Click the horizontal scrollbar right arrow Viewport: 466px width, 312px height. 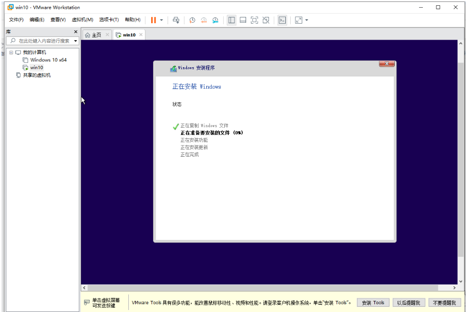[x=454, y=288]
